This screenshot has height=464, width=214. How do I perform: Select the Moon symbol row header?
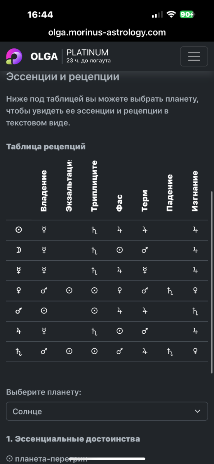point(19,250)
